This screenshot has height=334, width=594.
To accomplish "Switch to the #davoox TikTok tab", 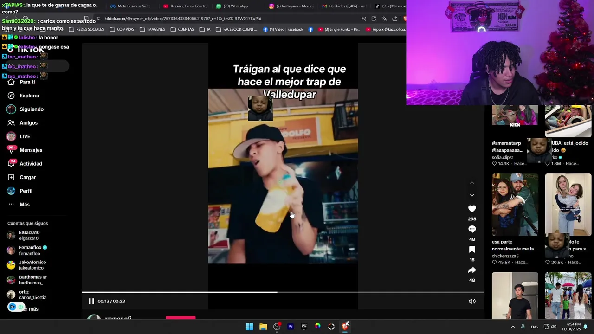I will tap(389, 6).
